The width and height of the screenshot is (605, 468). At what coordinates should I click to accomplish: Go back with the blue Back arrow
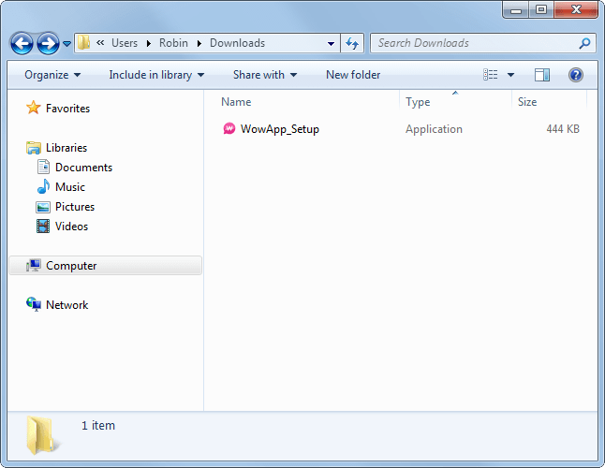22,43
